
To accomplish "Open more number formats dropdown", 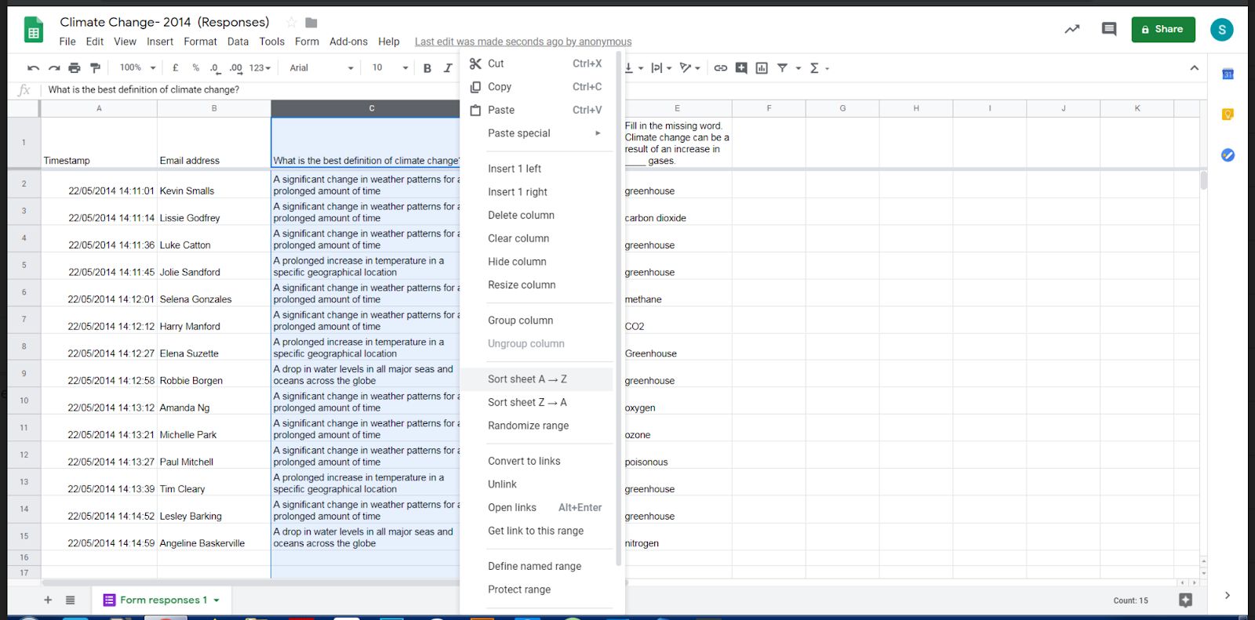I will (260, 68).
